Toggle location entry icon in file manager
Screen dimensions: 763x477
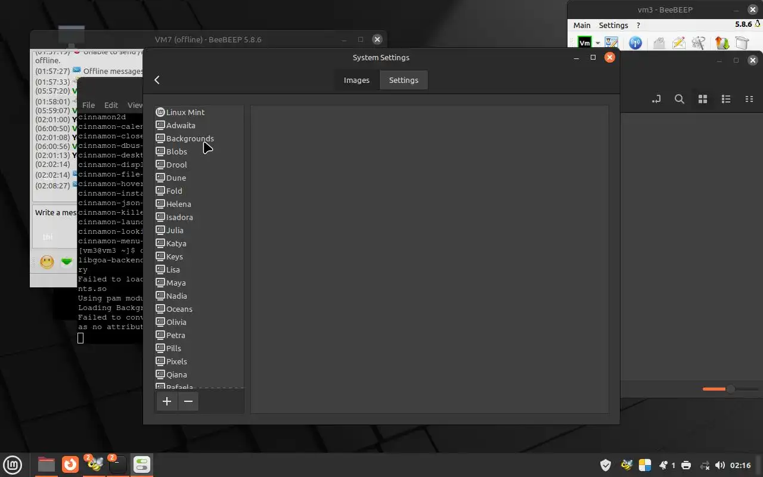[x=656, y=99]
